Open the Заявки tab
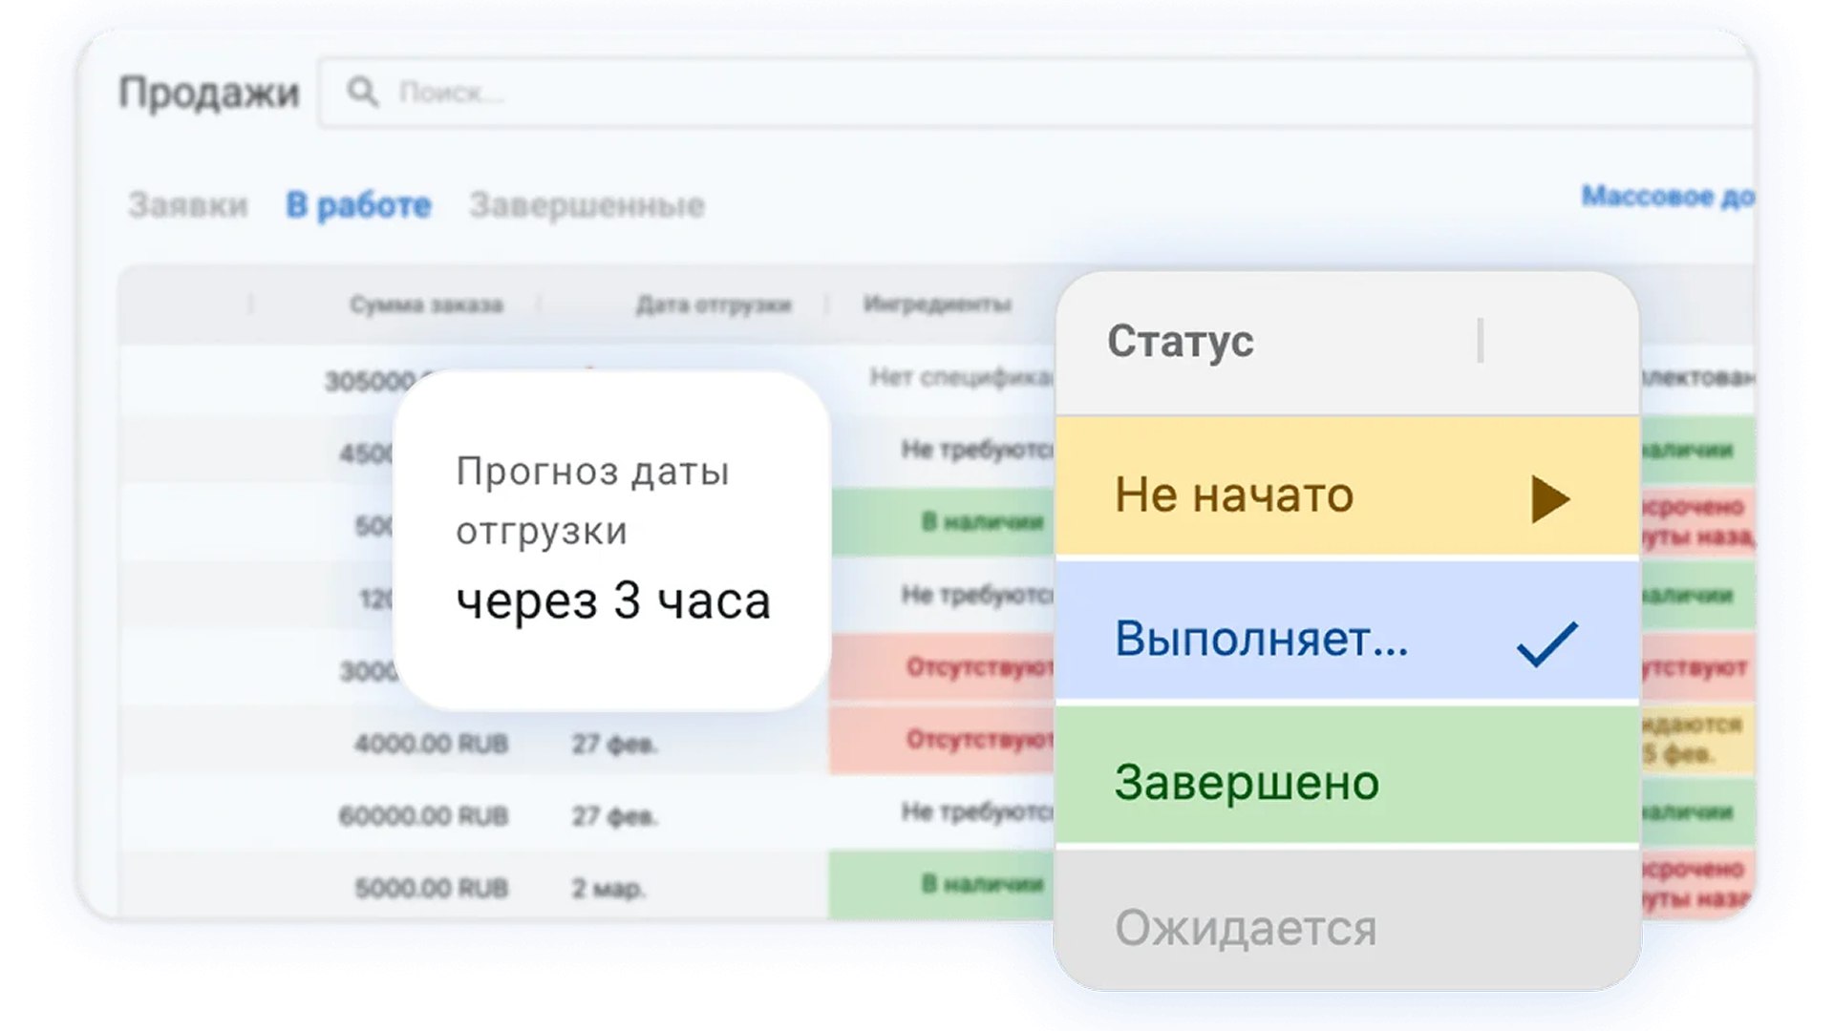 (188, 204)
